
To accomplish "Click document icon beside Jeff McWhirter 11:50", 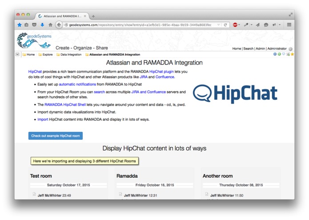I will (x=207, y=194).
